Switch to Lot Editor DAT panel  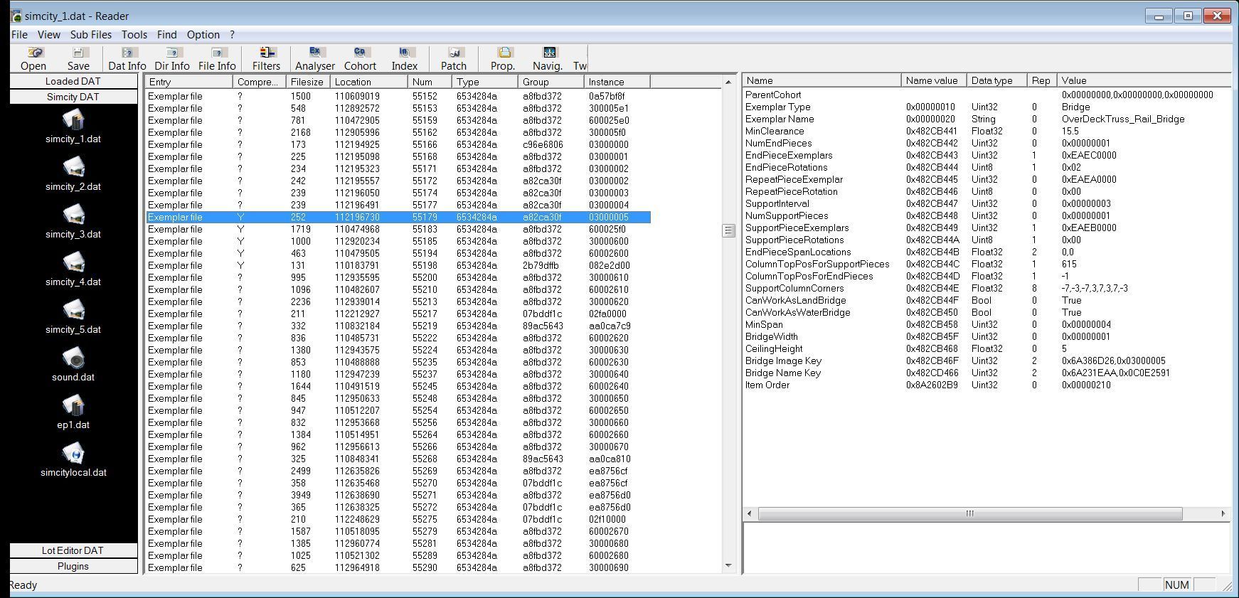pos(73,550)
